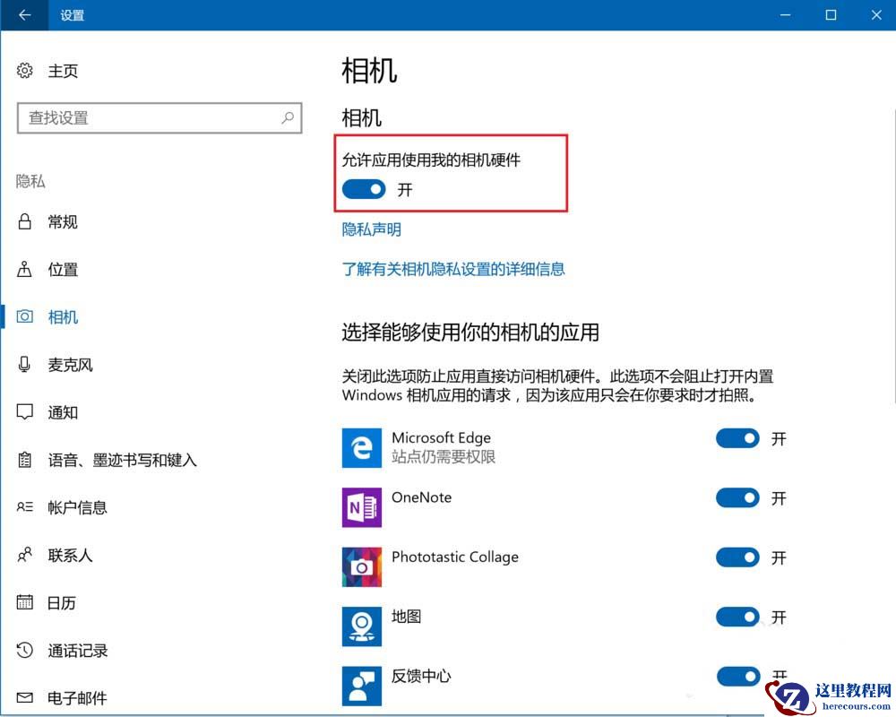The height and width of the screenshot is (717, 896).
Task: Select 常规 (General) privacy page
Action: point(62,221)
